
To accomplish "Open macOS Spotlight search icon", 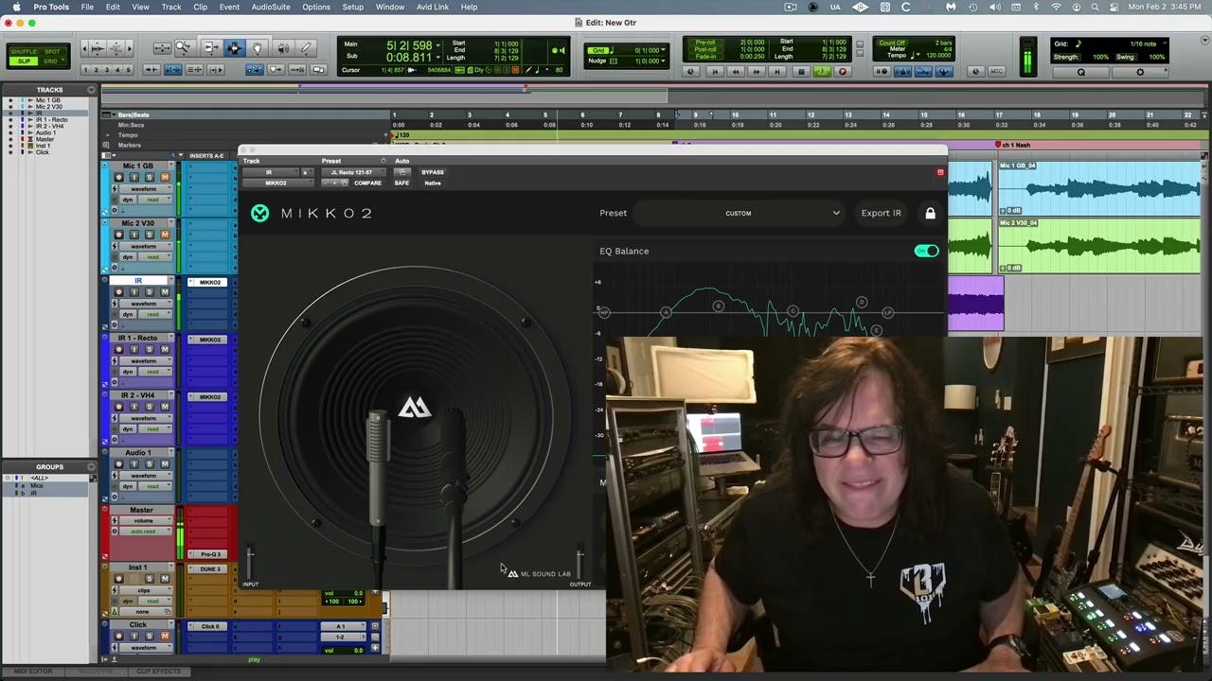I will tap(1096, 7).
